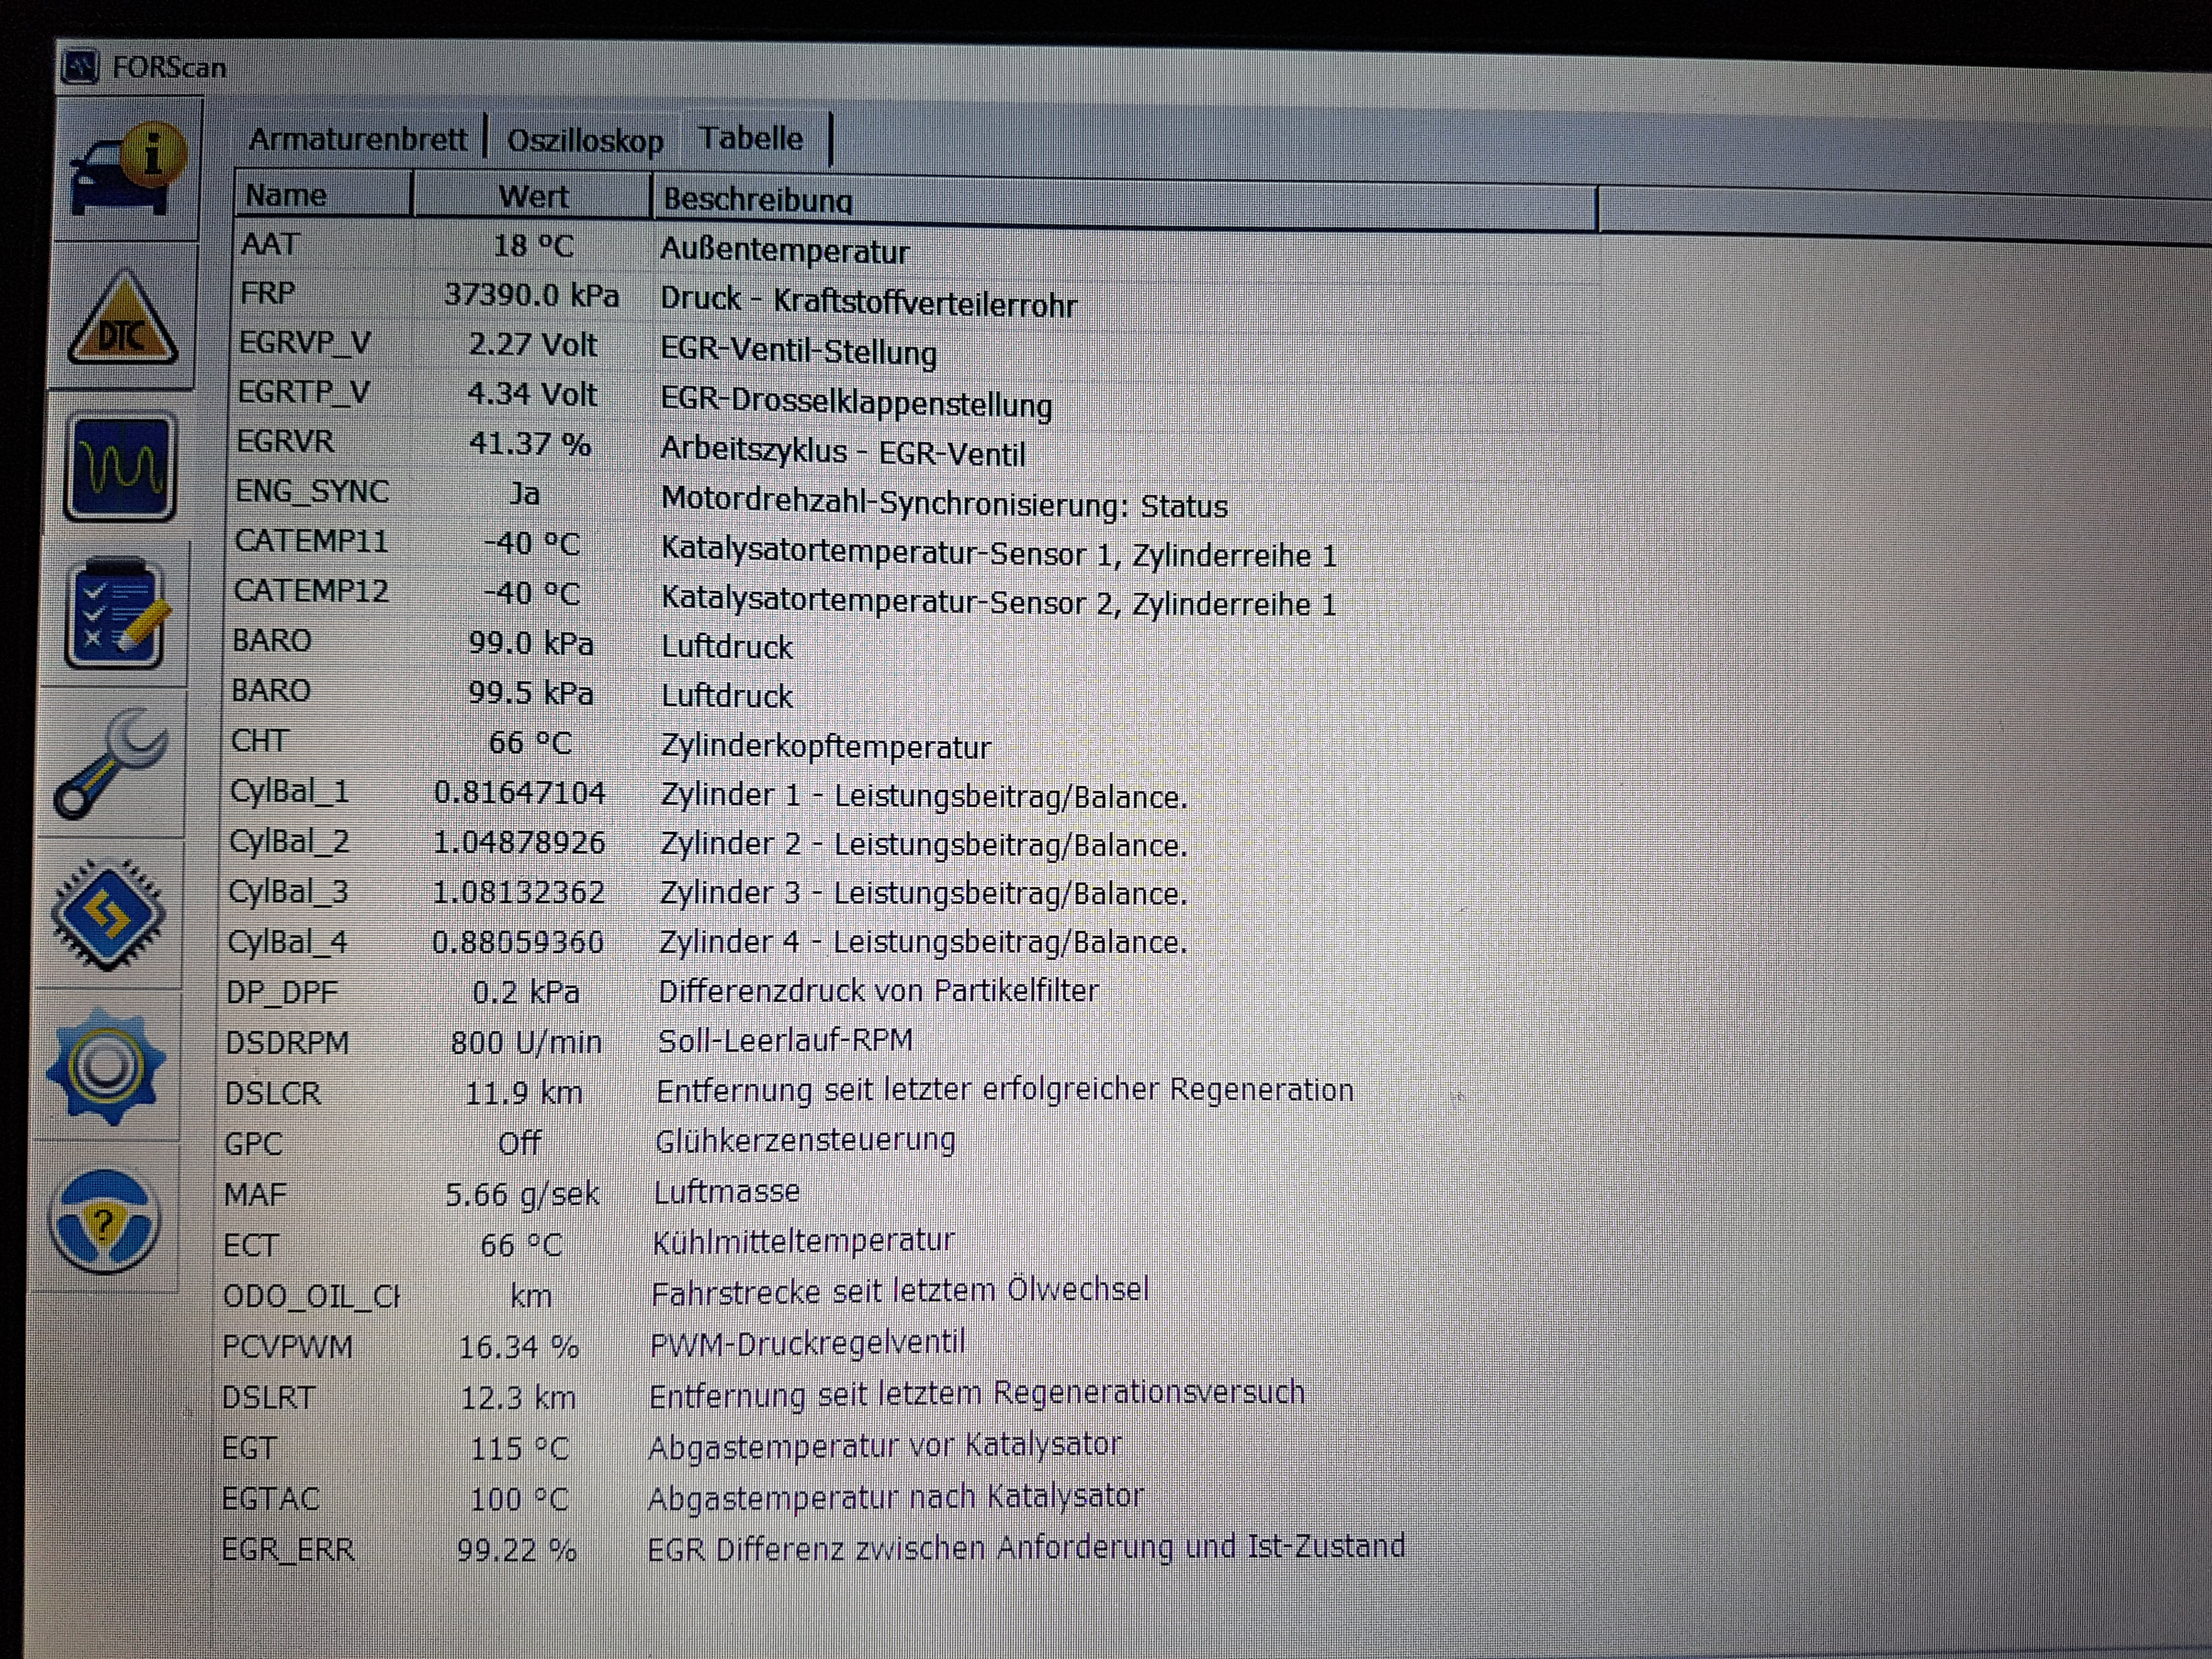2212x1659 pixels.
Task: Select the Tabelle tab
Action: click(x=751, y=138)
